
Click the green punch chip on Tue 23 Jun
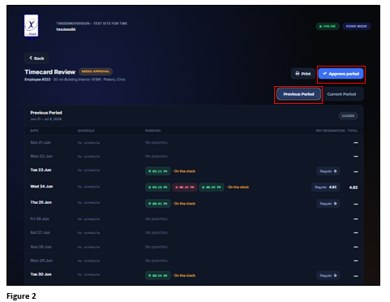click(x=158, y=171)
